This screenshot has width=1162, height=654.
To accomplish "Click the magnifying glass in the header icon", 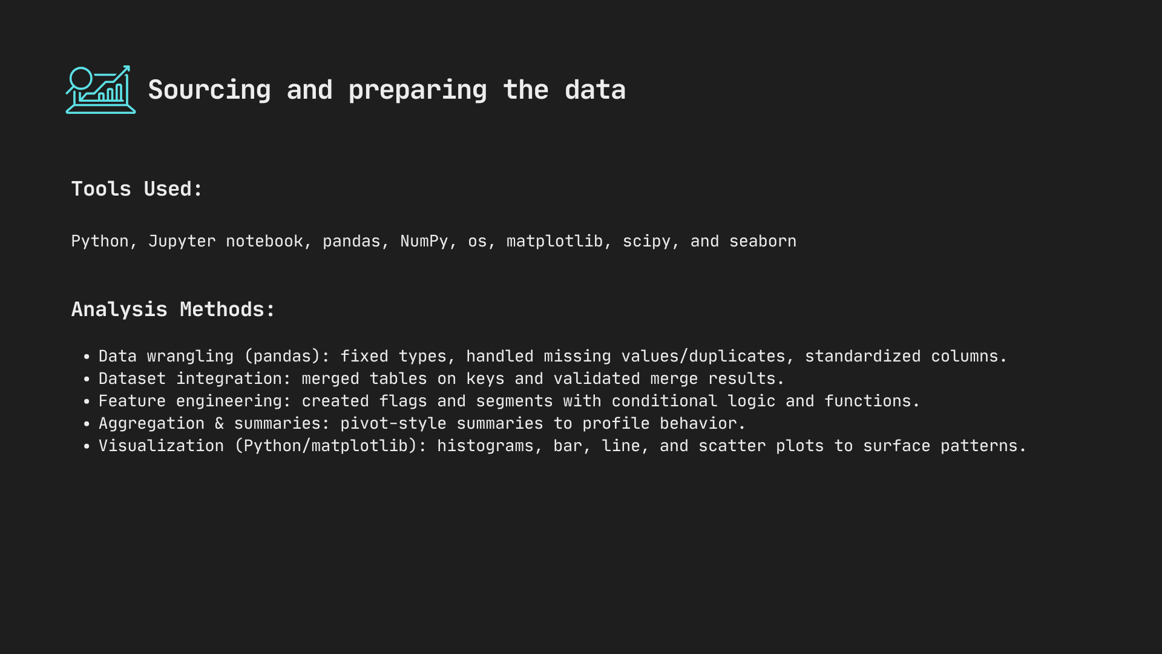I will point(79,80).
